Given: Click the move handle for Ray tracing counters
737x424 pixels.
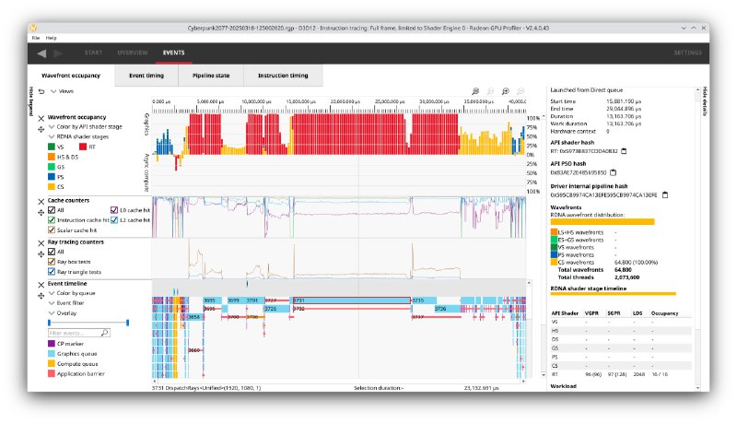Looking at the screenshot, I should [41, 253].
